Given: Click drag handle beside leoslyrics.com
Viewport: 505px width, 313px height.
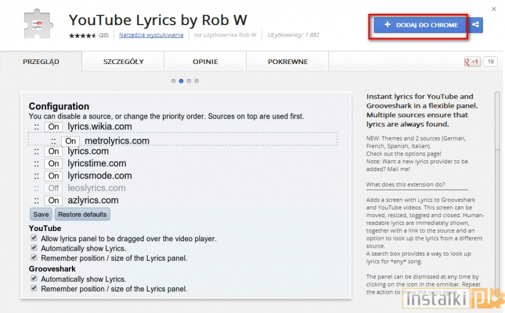Looking at the screenshot, I should point(37,188).
